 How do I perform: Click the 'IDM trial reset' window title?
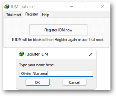[23, 7]
